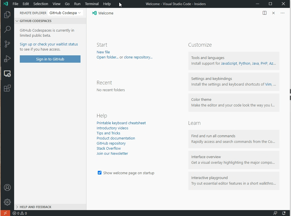This screenshot has height=216, width=291.
Task: Click the clone repository... link
Action: point(138,57)
